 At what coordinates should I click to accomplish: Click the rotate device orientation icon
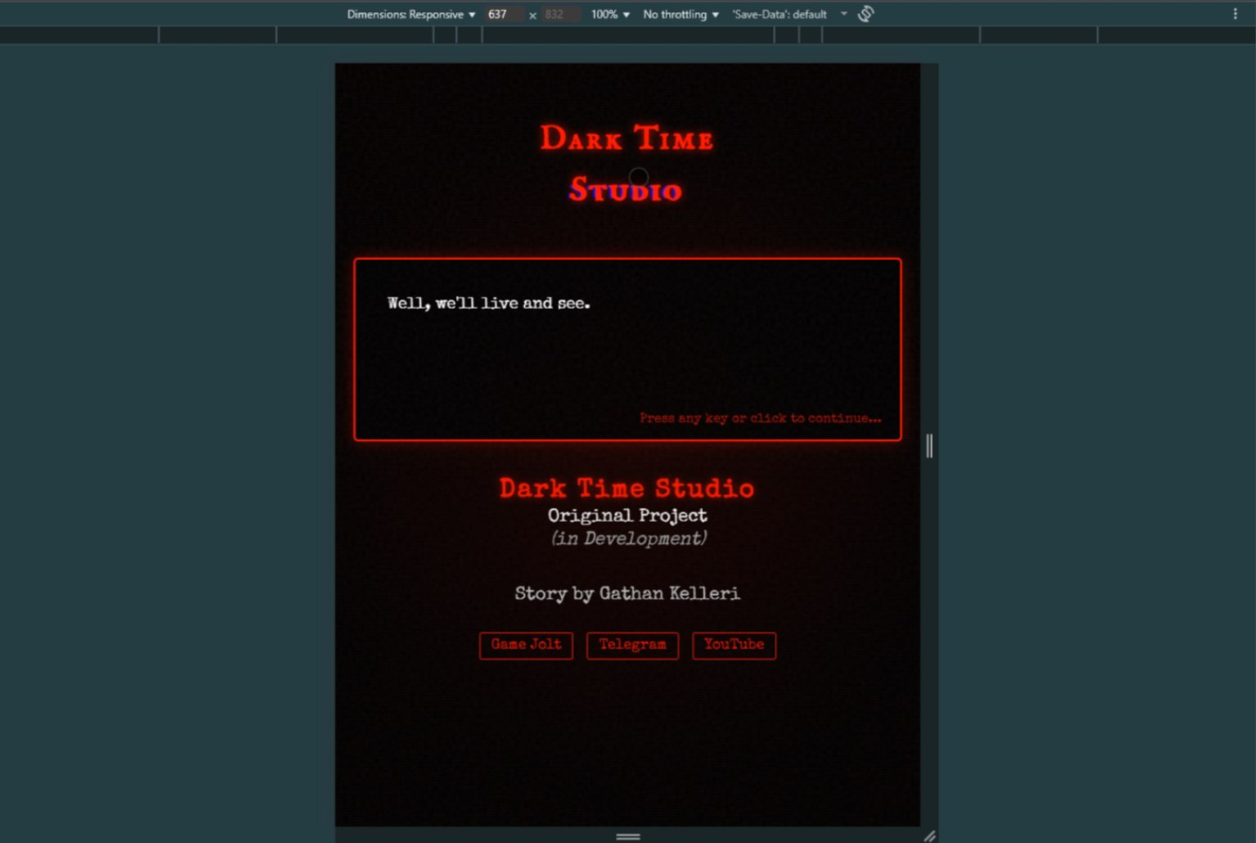(x=866, y=14)
